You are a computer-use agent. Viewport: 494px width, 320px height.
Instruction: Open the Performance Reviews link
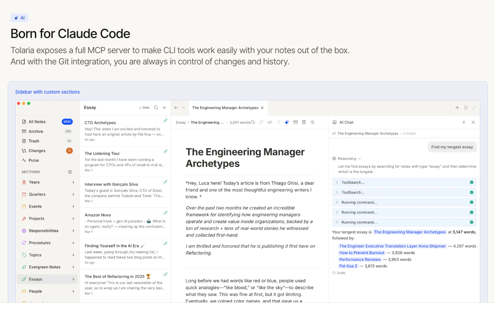tap(360, 260)
